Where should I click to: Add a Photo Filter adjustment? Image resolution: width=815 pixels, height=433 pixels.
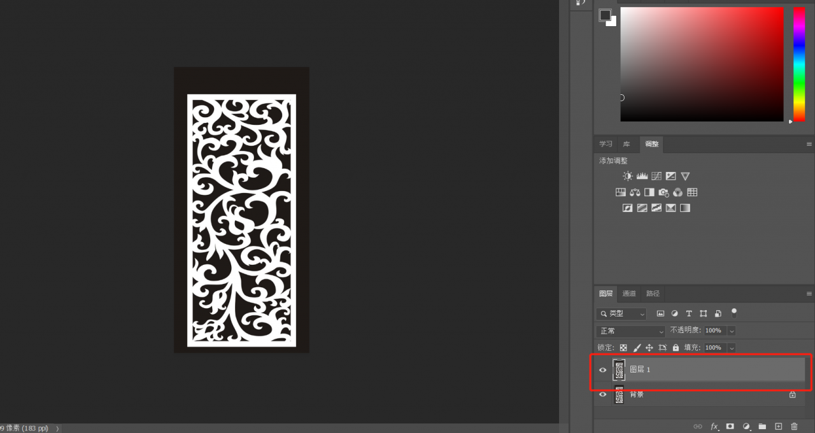pyautogui.click(x=663, y=192)
